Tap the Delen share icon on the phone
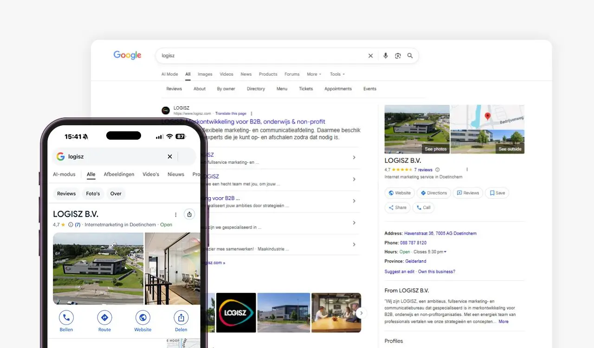The image size is (594, 348). [181, 317]
